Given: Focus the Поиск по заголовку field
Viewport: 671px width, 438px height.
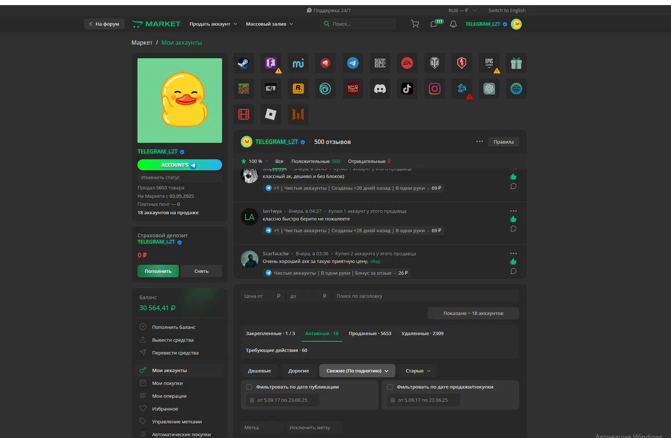Looking at the screenshot, I should coord(426,296).
